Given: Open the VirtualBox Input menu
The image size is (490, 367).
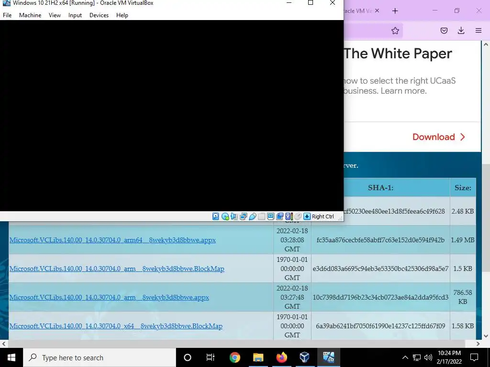Looking at the screenshot, I should point(75,15).
